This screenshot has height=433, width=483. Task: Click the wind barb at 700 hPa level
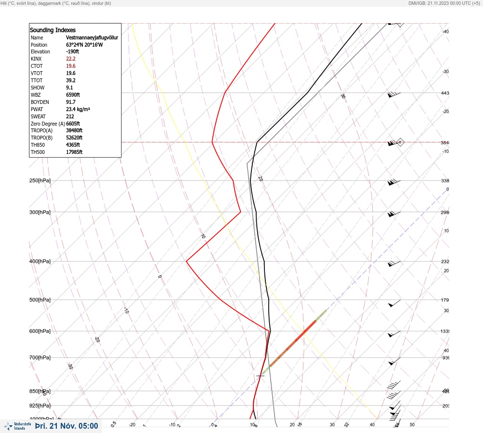coord(394,361)
